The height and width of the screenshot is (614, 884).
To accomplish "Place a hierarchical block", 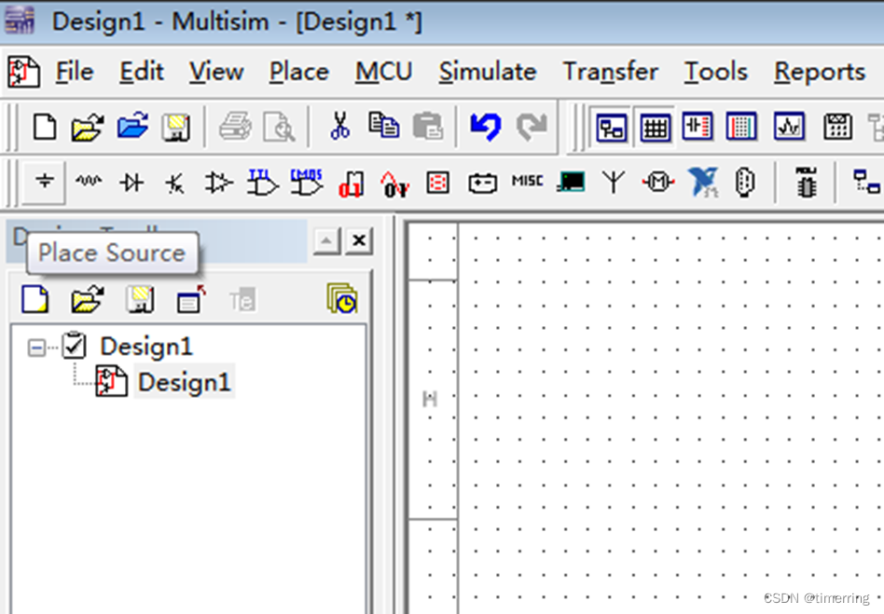I will [x=865, y=182].
